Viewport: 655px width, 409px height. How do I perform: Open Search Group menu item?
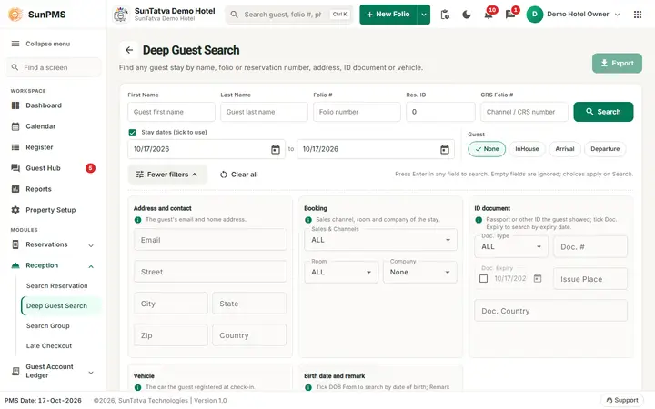pos(48,326)
